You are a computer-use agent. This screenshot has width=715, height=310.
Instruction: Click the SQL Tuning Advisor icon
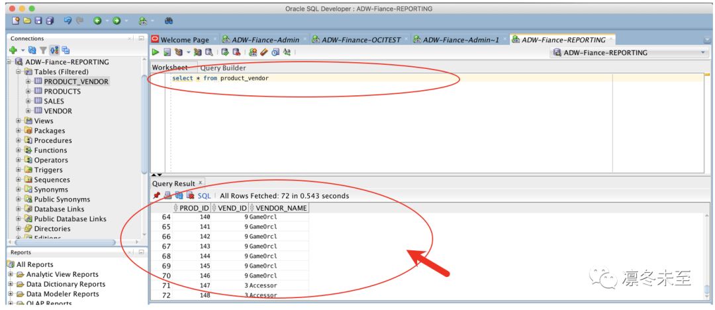209,52
